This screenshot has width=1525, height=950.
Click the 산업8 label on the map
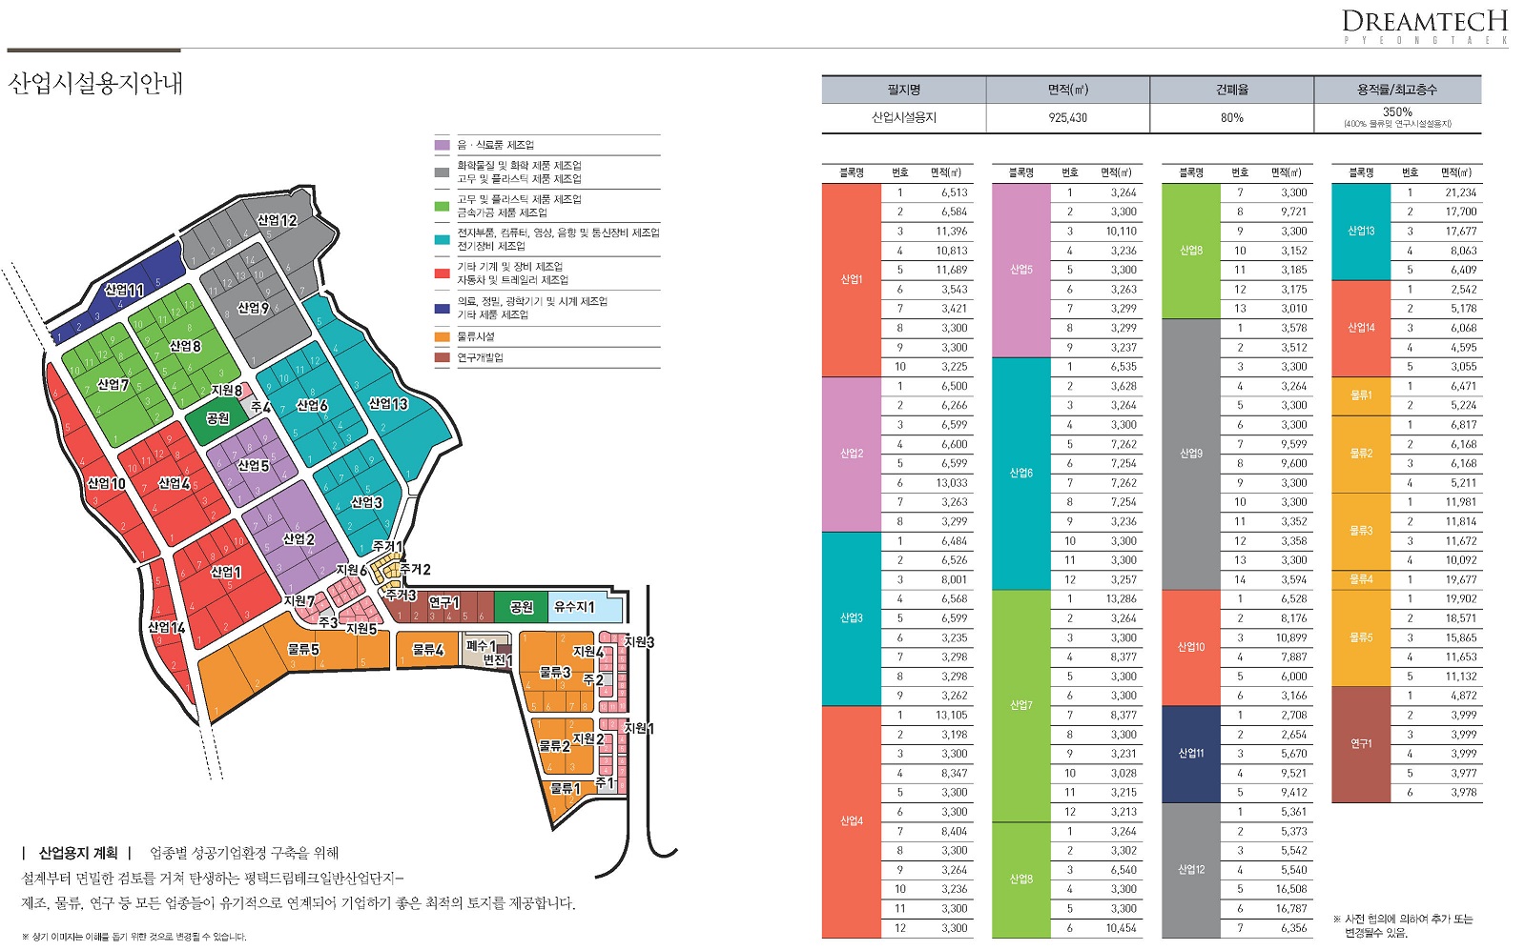185,346
